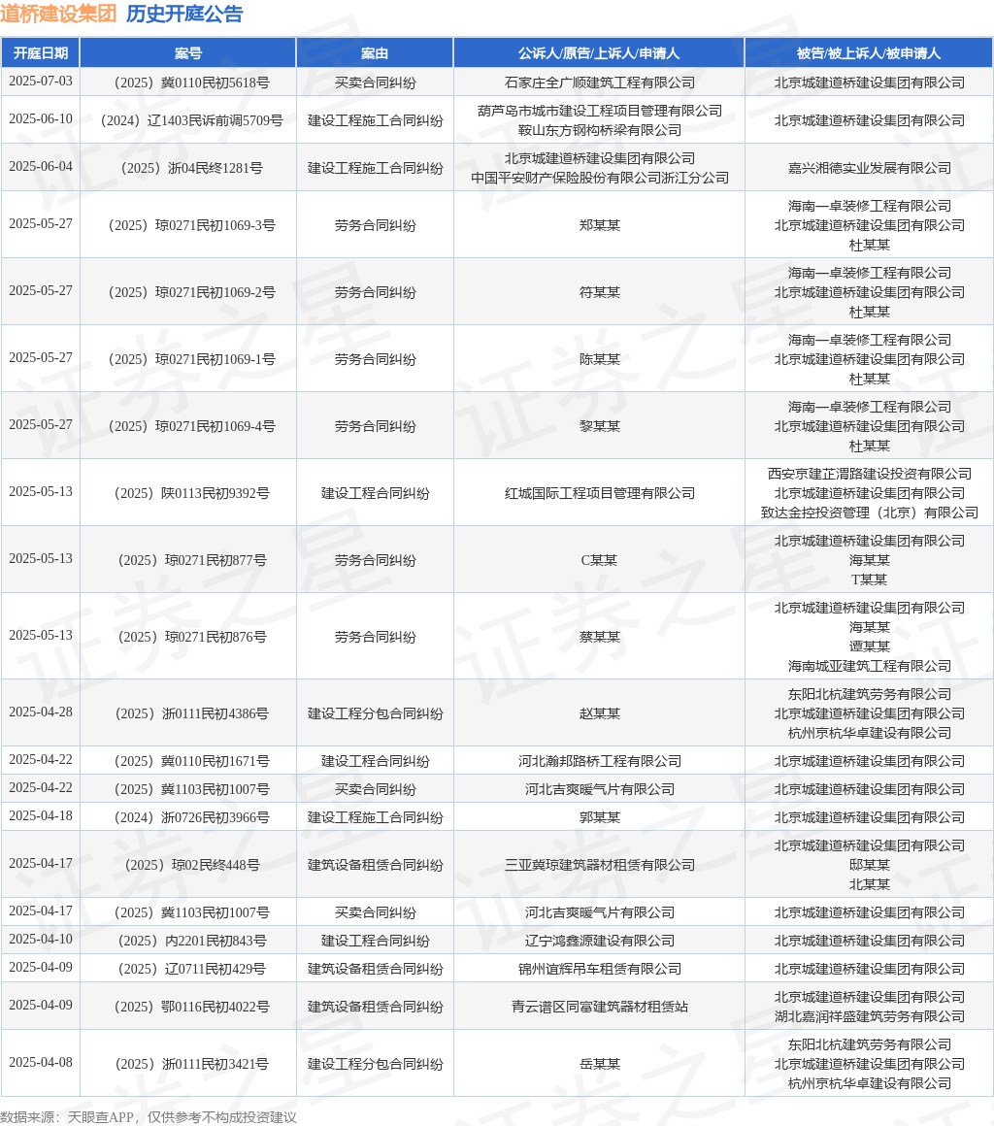Viewport: 994px width, 1126px height.
Task: Select case number (2025)琼0271民初1069-4号
Action: [x=188, y=426]
